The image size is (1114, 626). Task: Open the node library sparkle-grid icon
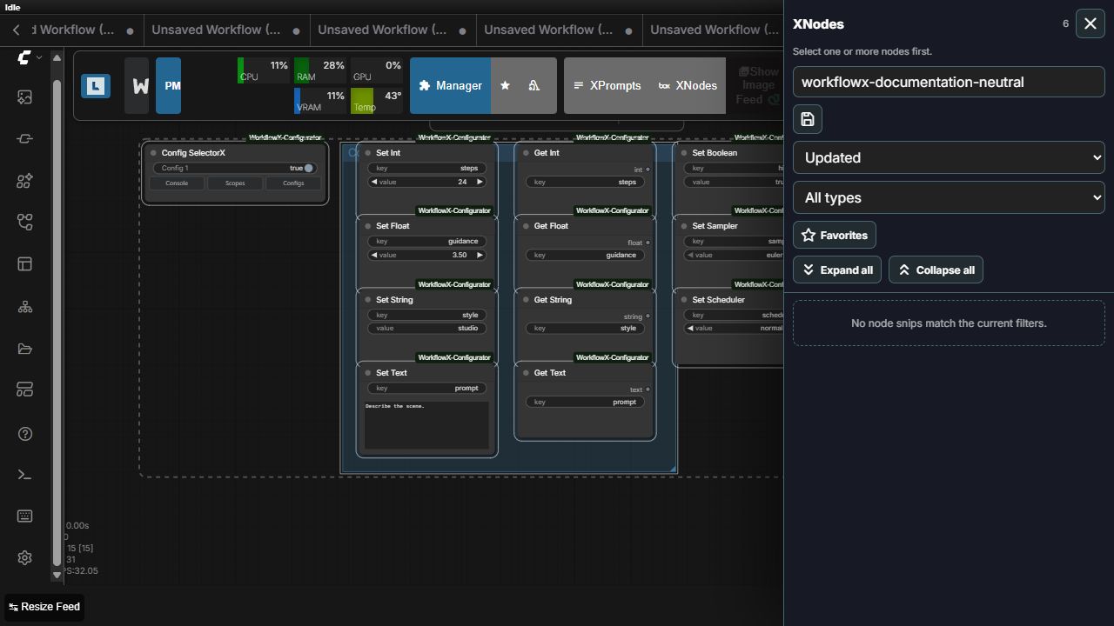tap(25, 181)
